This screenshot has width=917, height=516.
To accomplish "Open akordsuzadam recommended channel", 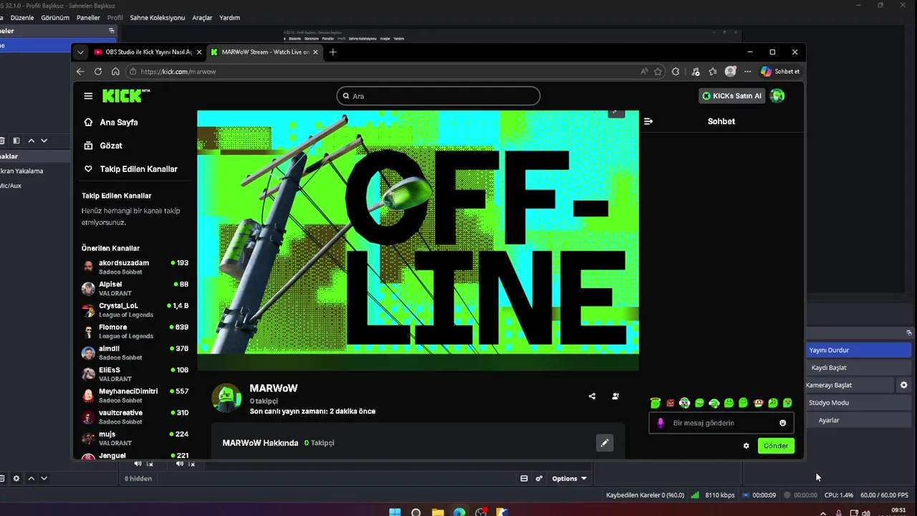I will tap(135, 267).
